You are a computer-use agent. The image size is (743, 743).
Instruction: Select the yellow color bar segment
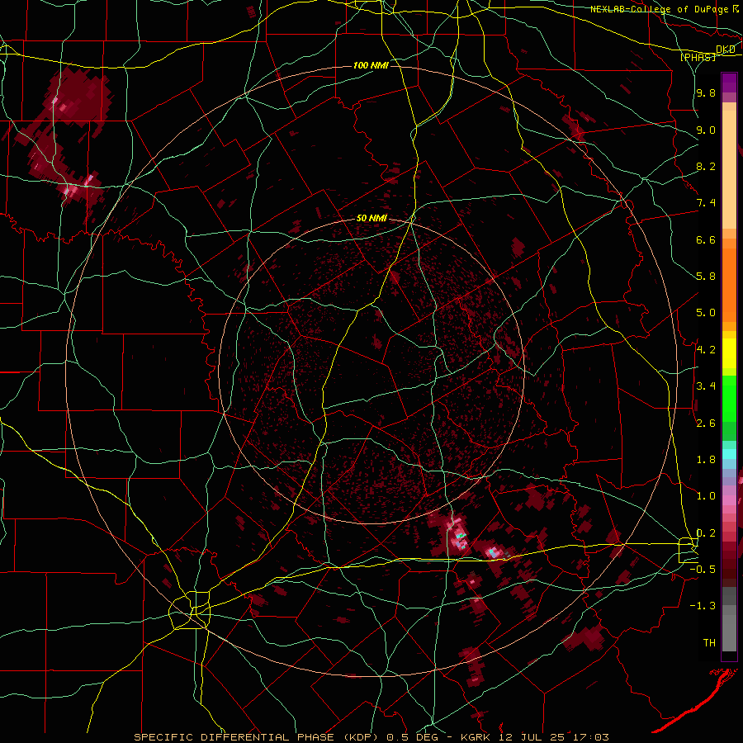(x=729, y=353)
